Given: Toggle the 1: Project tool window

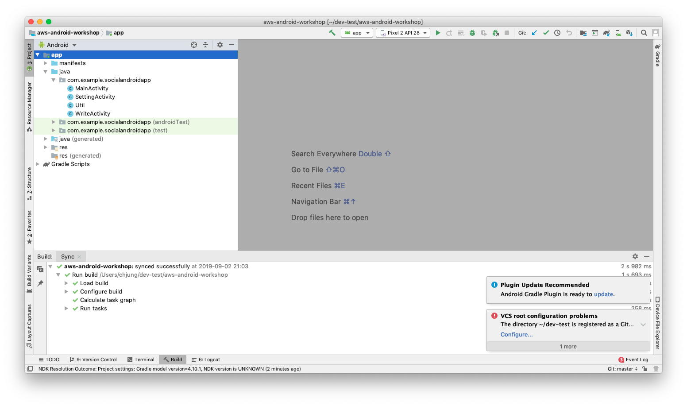Looking at the screenshot, I should coord(30,58).
